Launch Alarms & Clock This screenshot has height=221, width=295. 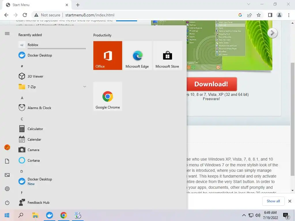coord(52,108)
